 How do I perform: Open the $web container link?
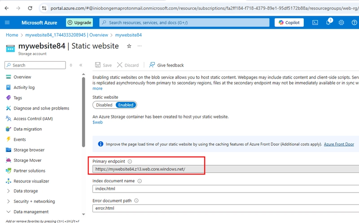(97, 122)
